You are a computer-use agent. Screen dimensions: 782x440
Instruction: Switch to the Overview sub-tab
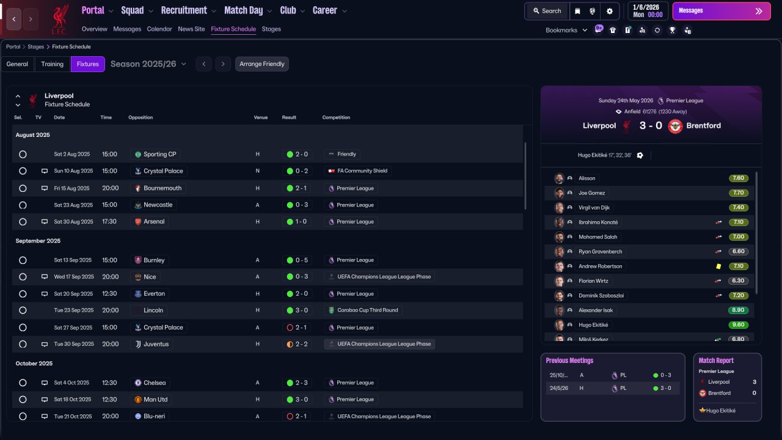pyautogui.click(x=94, y=29)
